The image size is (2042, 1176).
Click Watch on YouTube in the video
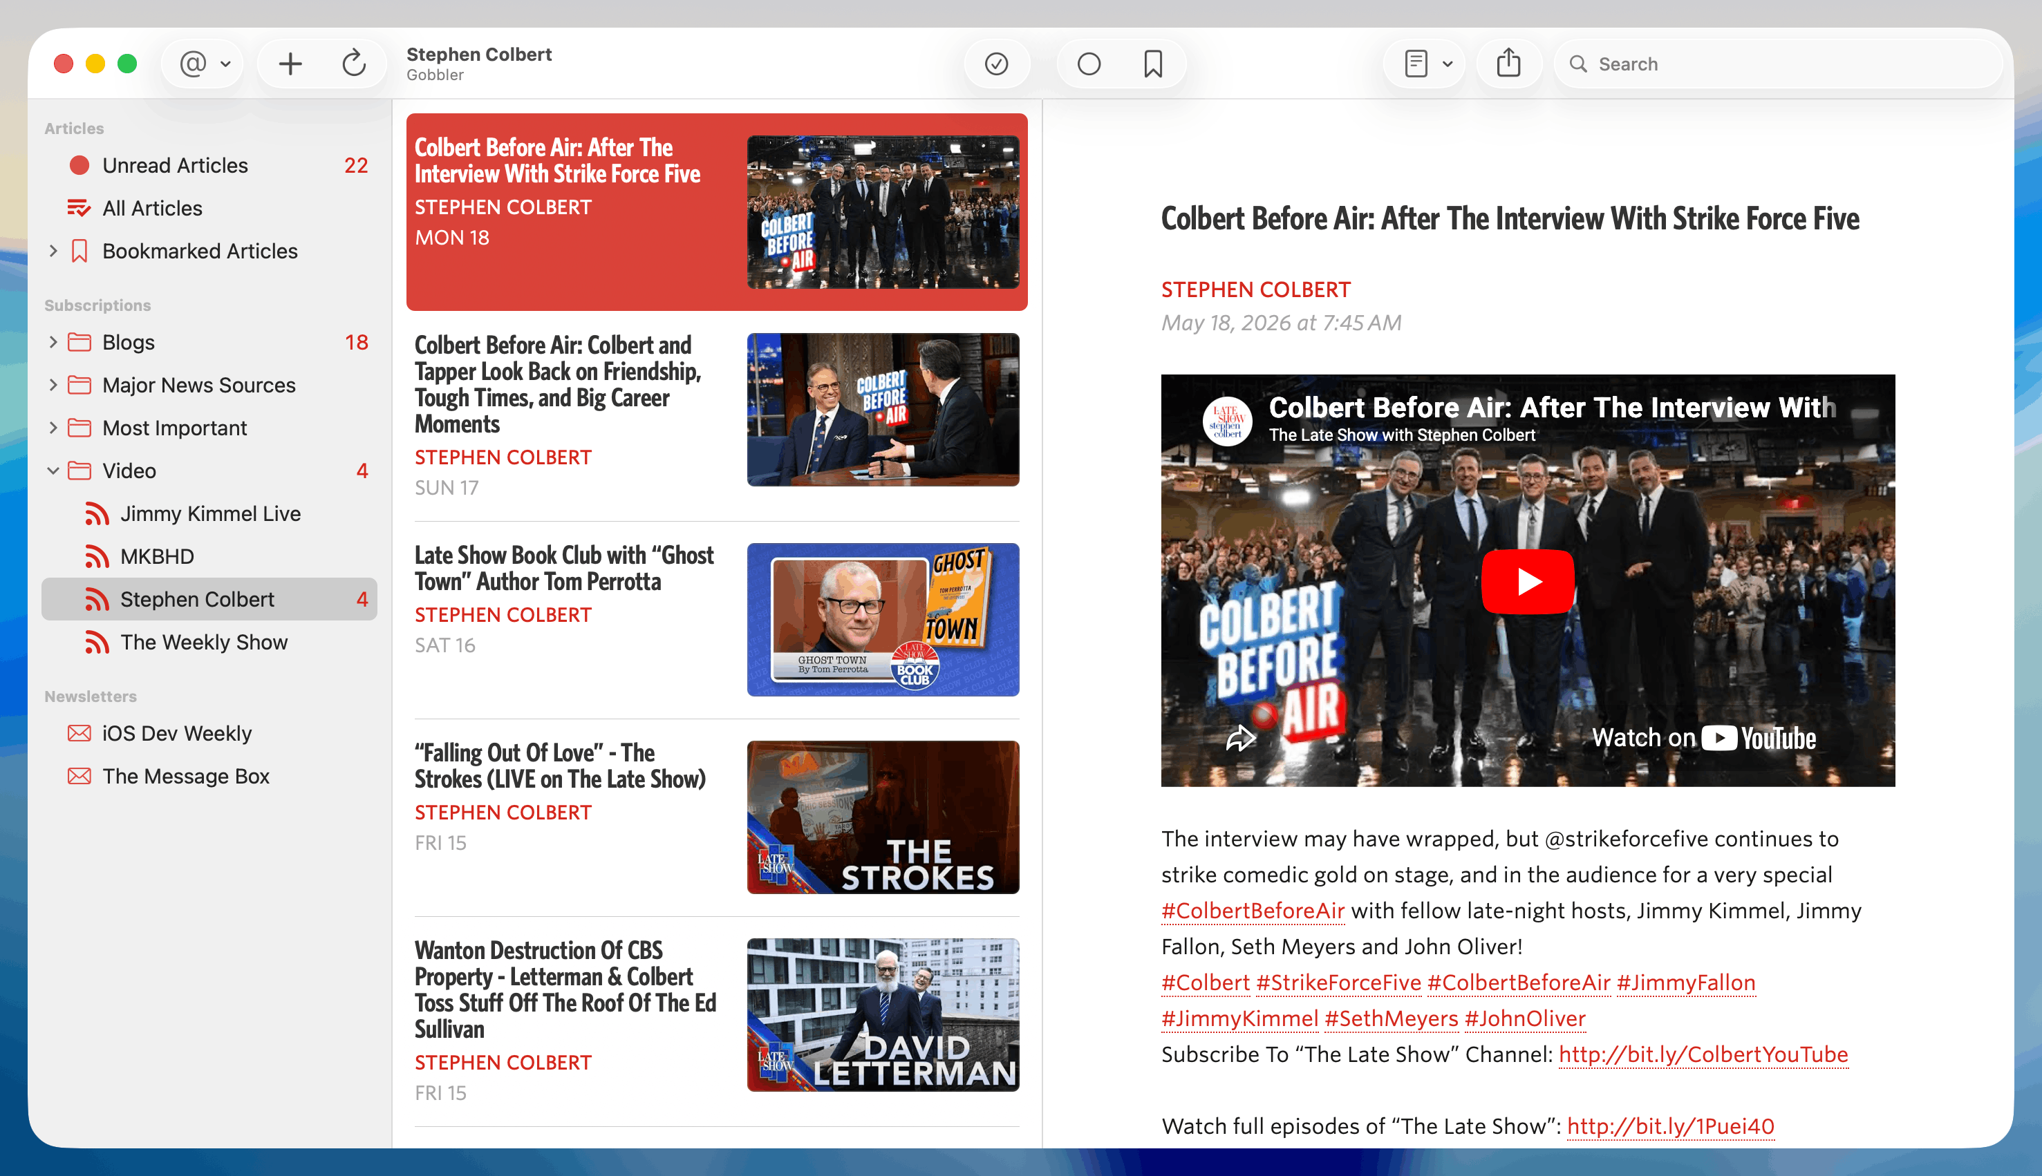(1703, 738)
